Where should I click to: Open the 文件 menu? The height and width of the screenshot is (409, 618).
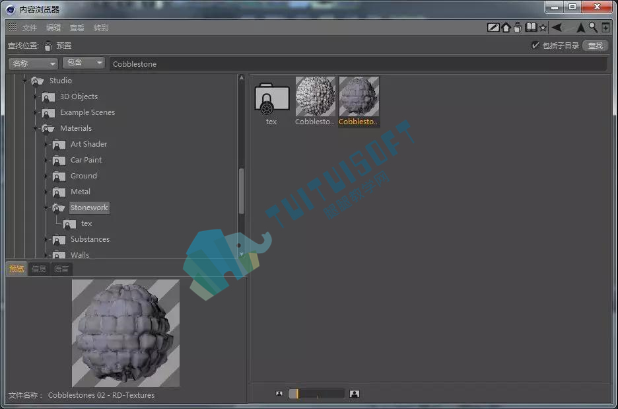click(30, 28)
